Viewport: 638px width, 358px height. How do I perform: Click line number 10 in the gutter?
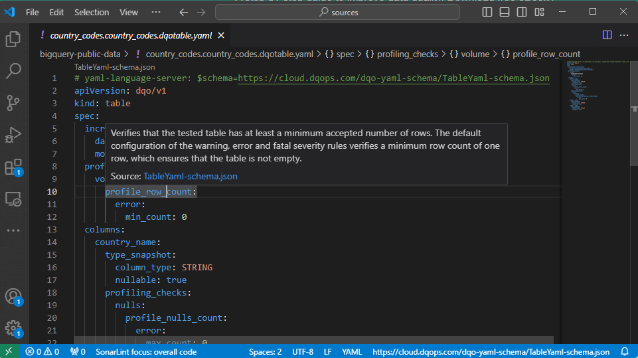(52, 191)
